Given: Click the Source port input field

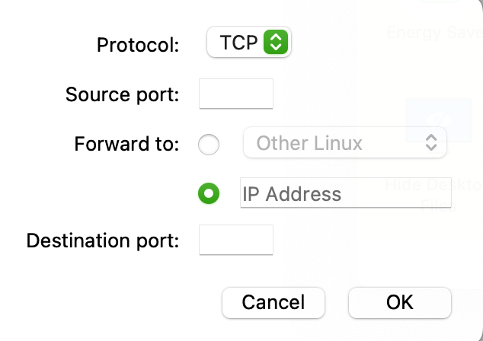Looking at the screenshot, I should coord(235,94).
